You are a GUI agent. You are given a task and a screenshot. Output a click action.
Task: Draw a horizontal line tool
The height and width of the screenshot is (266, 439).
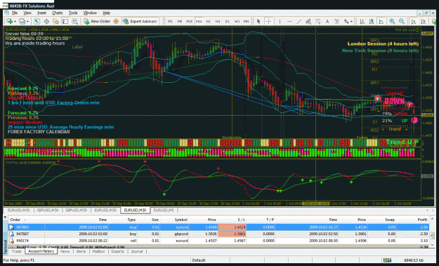coord(289,21)
